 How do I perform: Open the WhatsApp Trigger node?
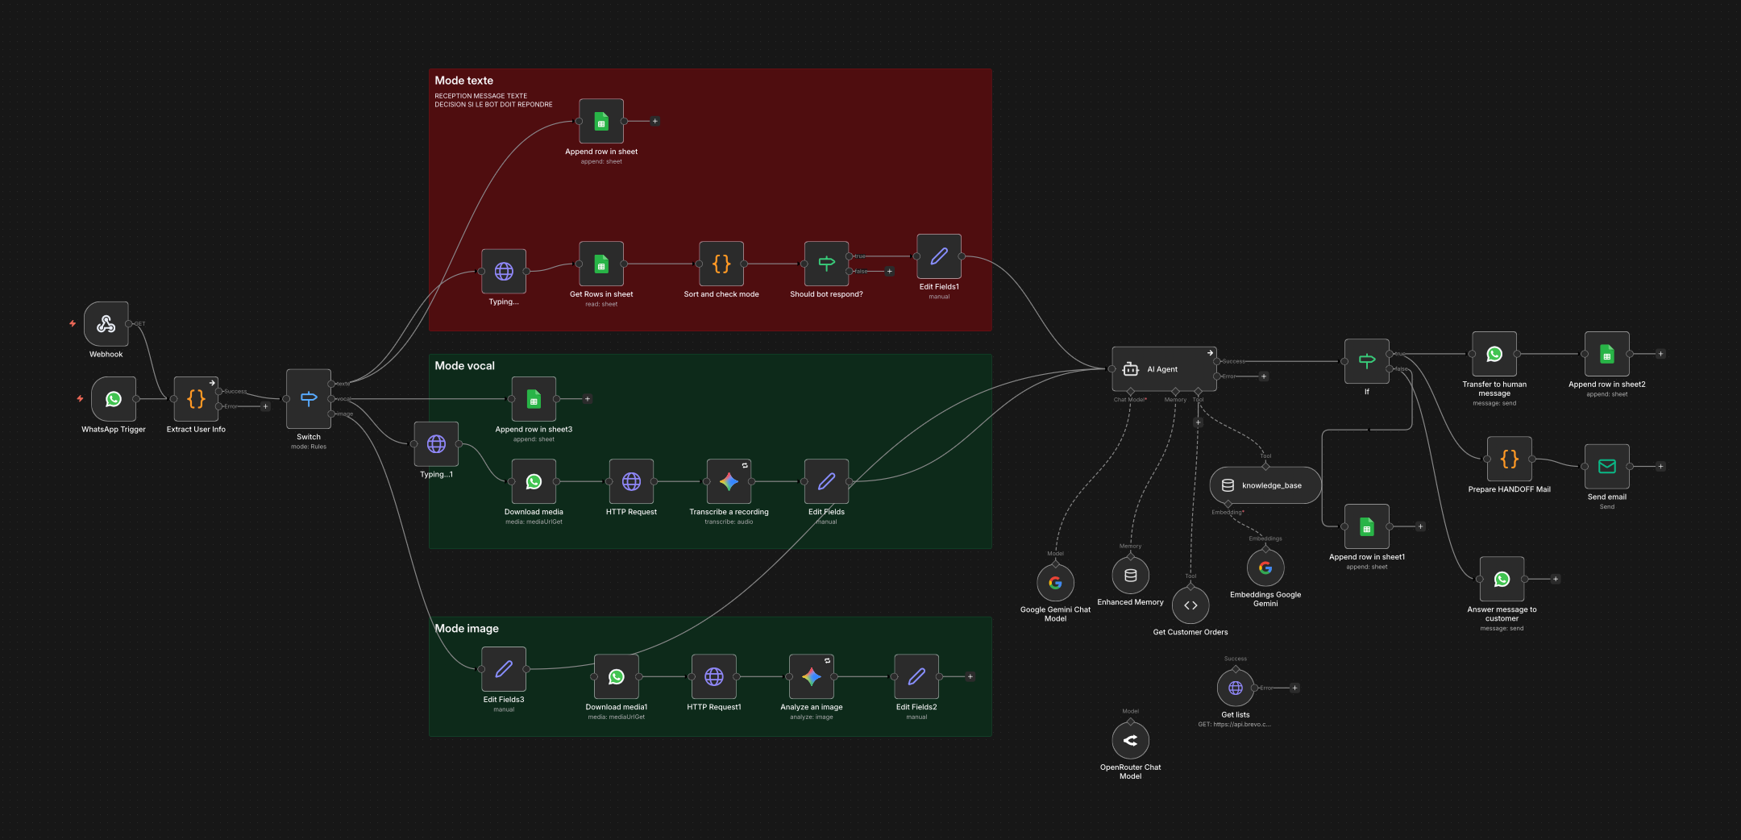(114, 399)
